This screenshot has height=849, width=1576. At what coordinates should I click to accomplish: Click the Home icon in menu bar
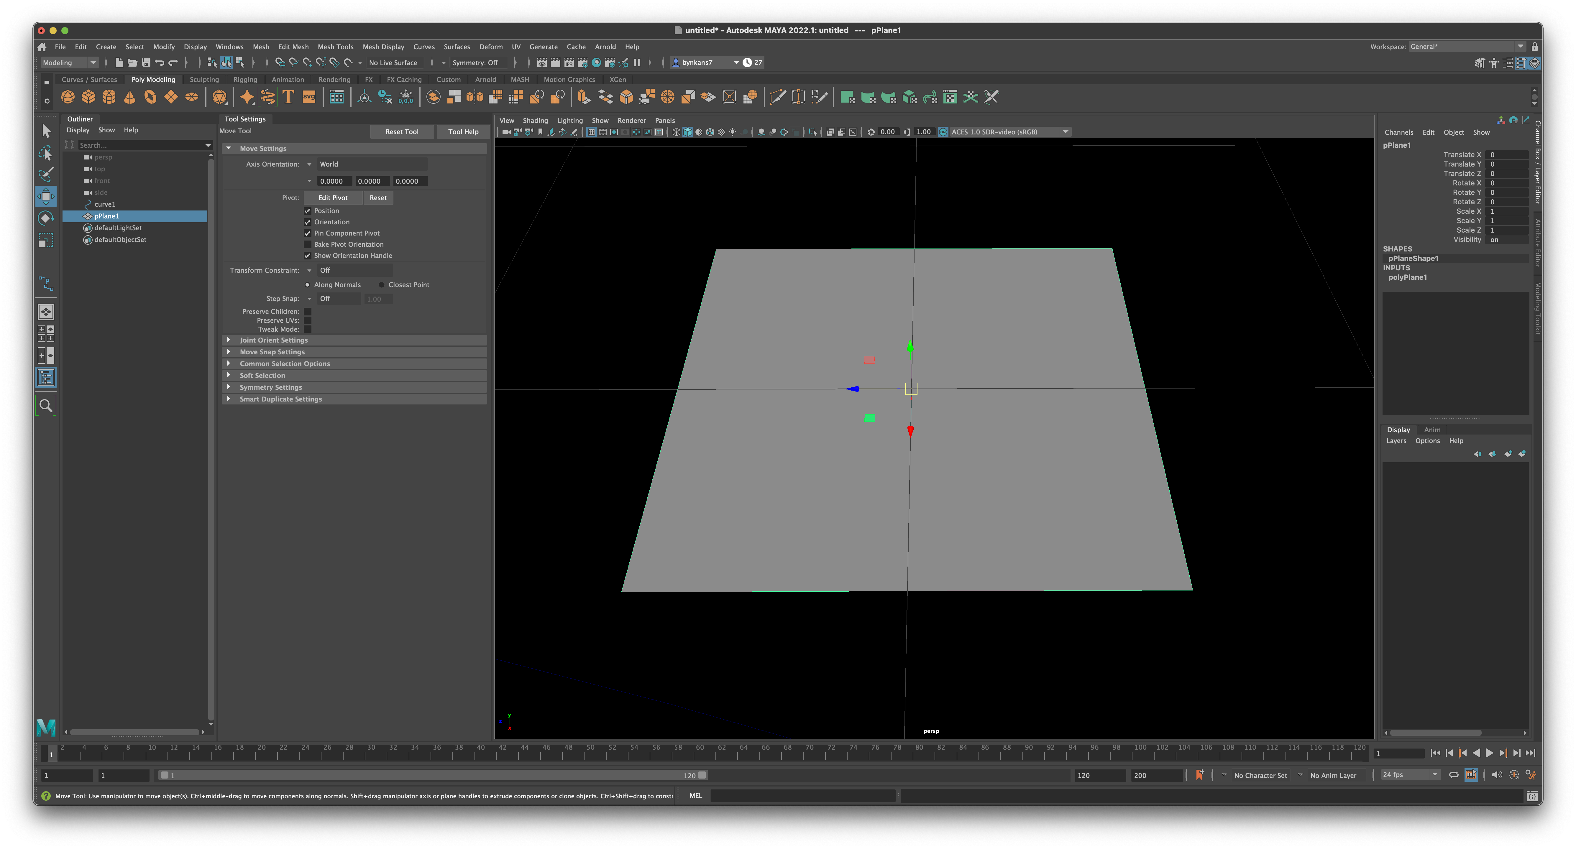[42, 47]
